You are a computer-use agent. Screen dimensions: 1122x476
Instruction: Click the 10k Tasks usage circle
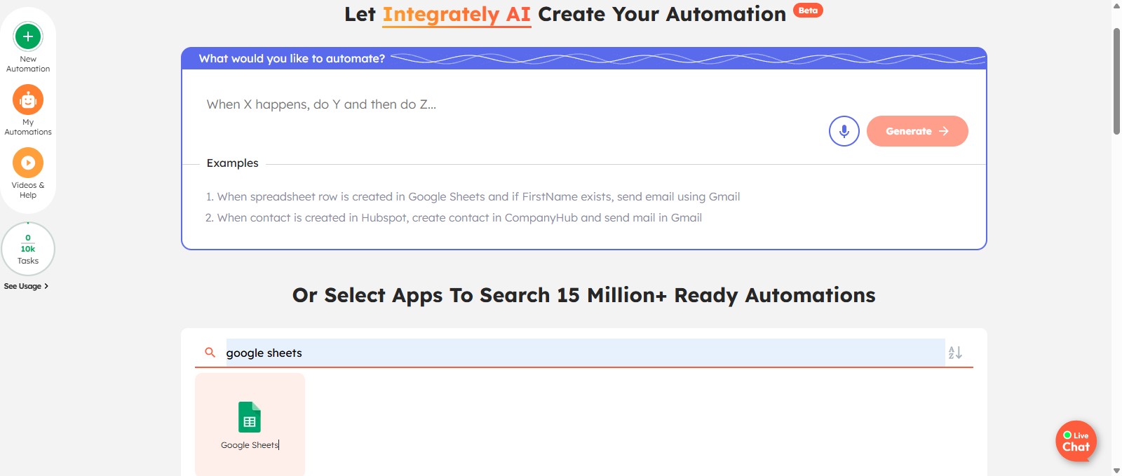point(28,249)
